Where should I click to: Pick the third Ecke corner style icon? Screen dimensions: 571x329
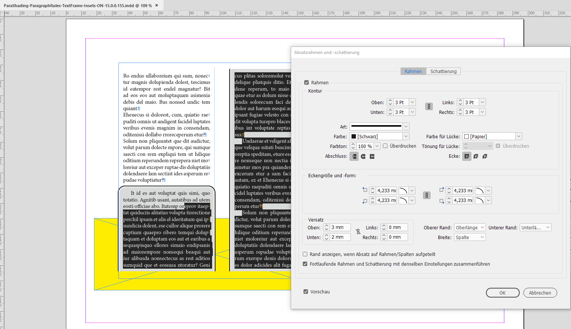pyautogui.click(x=484, y=156)
